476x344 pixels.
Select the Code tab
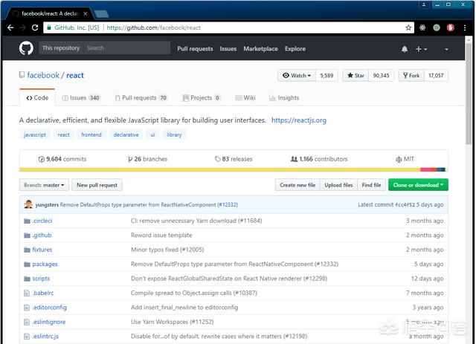click(37, 97)
